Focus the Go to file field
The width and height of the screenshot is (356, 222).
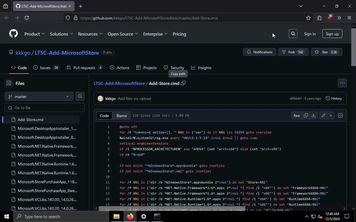pos(44,108)
